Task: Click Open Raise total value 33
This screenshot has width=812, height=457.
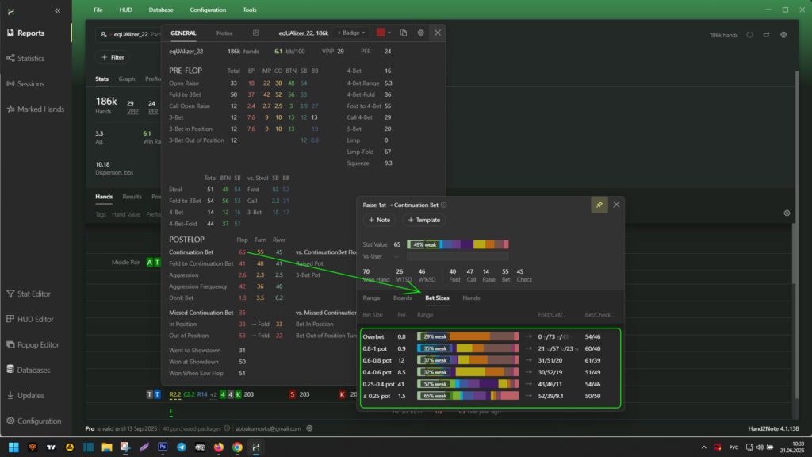Action: click(x=234, y=83)
